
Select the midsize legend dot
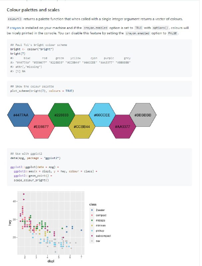(x=92, y=220)
